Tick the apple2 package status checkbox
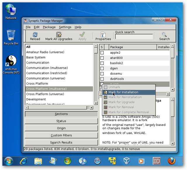 point(102,52)
